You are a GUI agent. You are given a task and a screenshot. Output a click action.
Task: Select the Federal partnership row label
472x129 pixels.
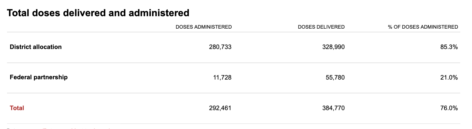(39, 77)
